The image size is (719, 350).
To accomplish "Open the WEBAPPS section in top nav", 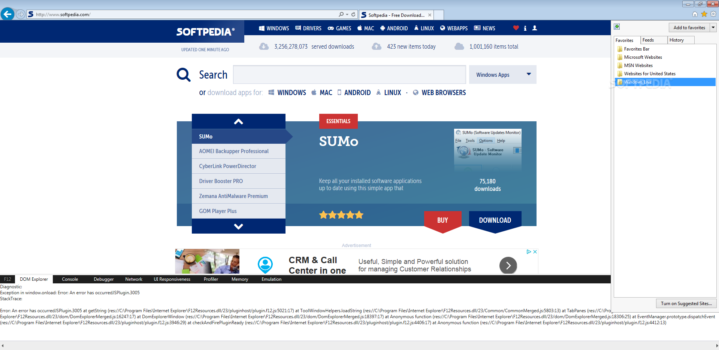I will pos(454,28).
